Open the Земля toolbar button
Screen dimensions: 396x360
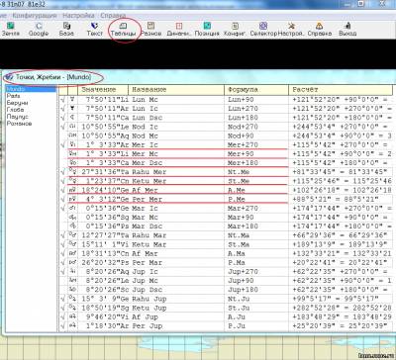11,29
